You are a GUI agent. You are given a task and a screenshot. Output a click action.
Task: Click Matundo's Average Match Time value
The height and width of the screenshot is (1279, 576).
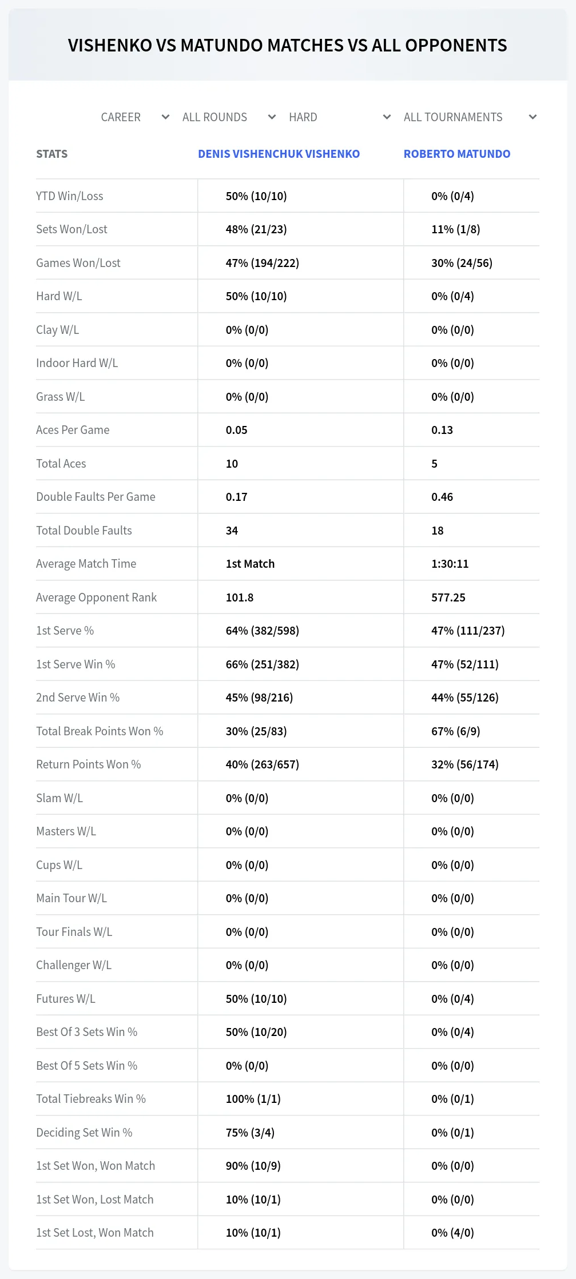point(450,564)
